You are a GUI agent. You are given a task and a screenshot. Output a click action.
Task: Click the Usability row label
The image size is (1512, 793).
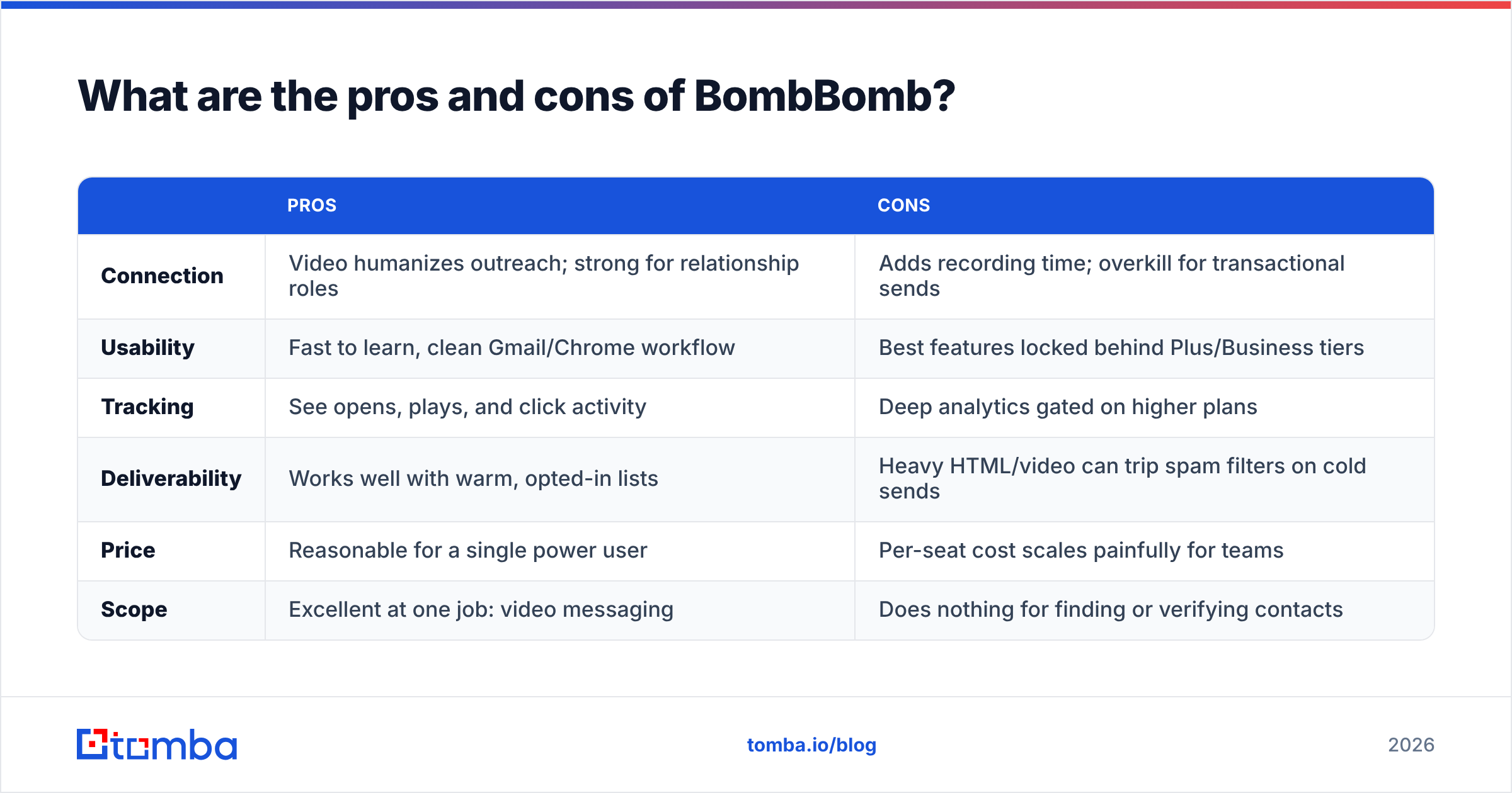(x=147, y=347)
